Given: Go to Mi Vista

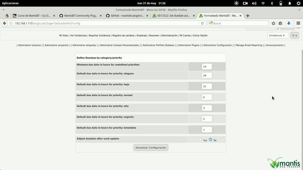Looking at the screenshot, I should [x=63, y=35].
